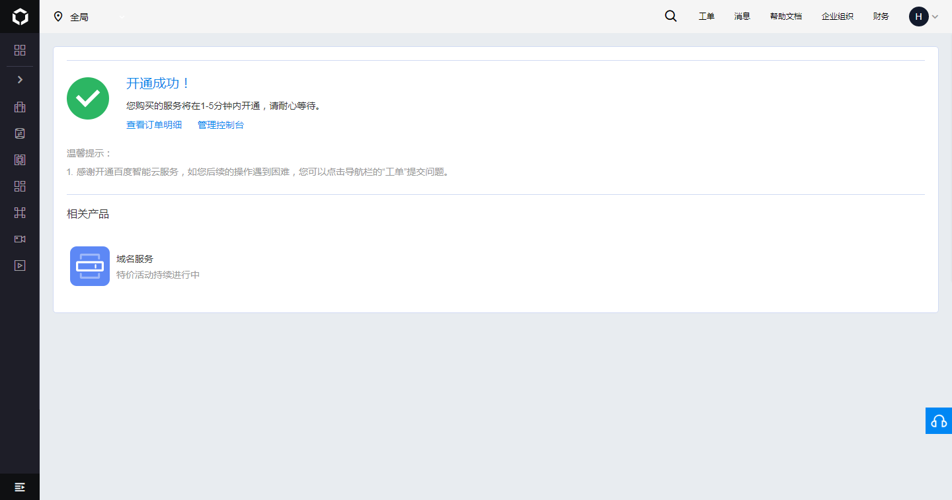Screen dimensions: 952x500
Task: Click the Baidu Cloud hexagon logo
Action: point(20,17)
